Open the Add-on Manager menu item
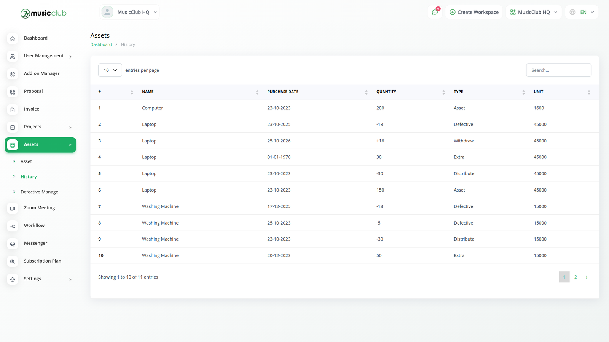The height and width of the screenshot is (342, 609). click(41, 73)
